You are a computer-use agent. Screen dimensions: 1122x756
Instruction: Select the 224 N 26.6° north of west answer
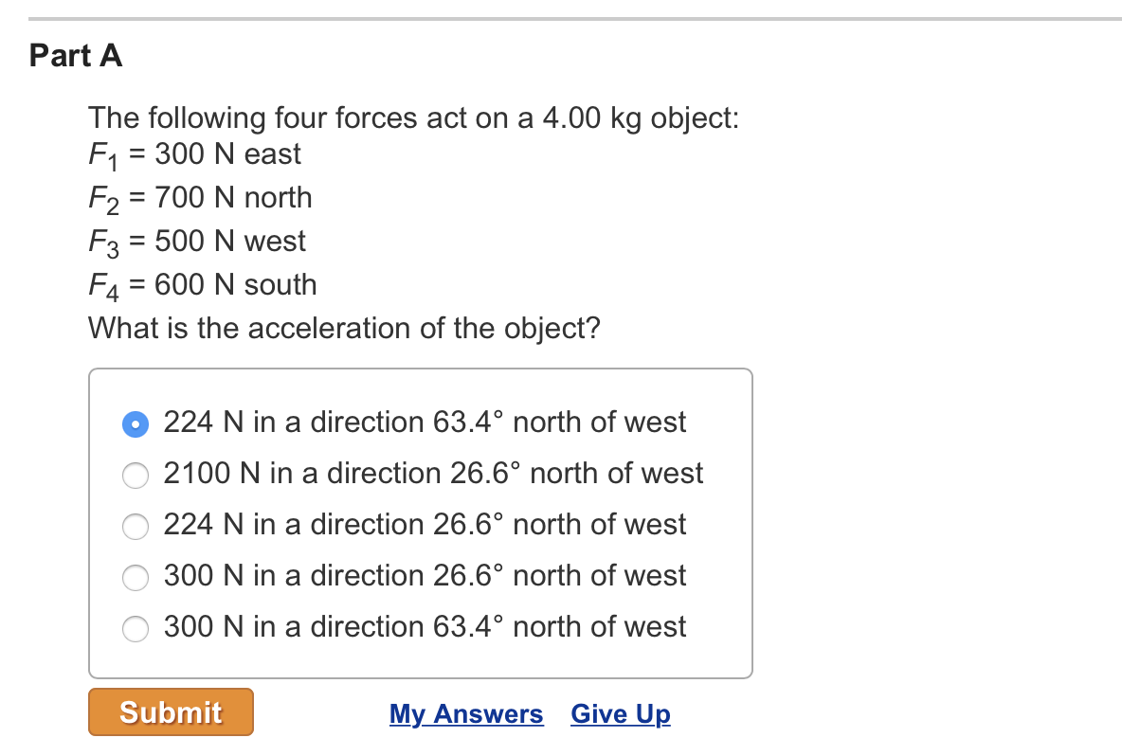coord(136,526)
